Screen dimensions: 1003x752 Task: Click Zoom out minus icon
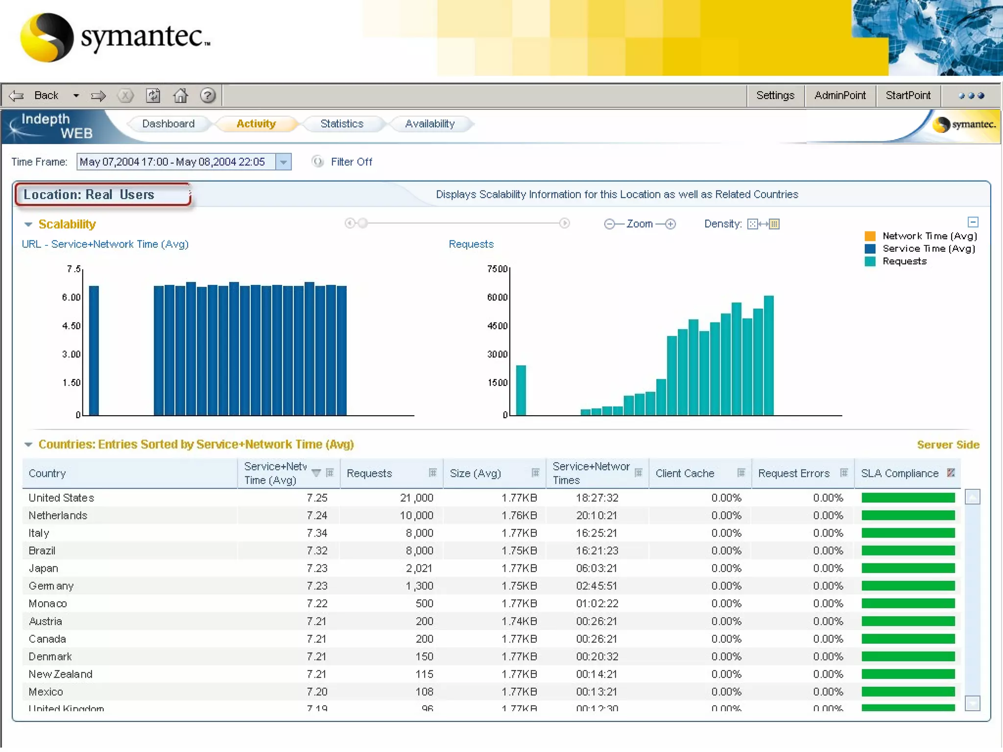pos(609,224)
